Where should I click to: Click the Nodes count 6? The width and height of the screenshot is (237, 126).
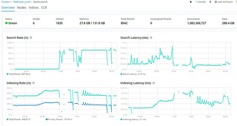click(x=34, y=23)
